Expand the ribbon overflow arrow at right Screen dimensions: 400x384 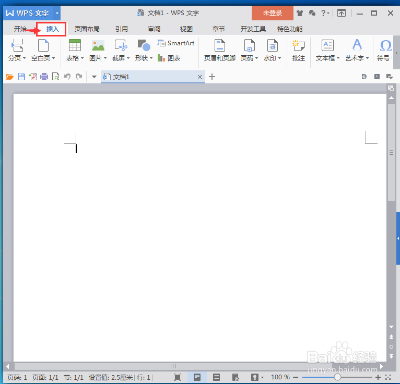click(x=396, y=53)
